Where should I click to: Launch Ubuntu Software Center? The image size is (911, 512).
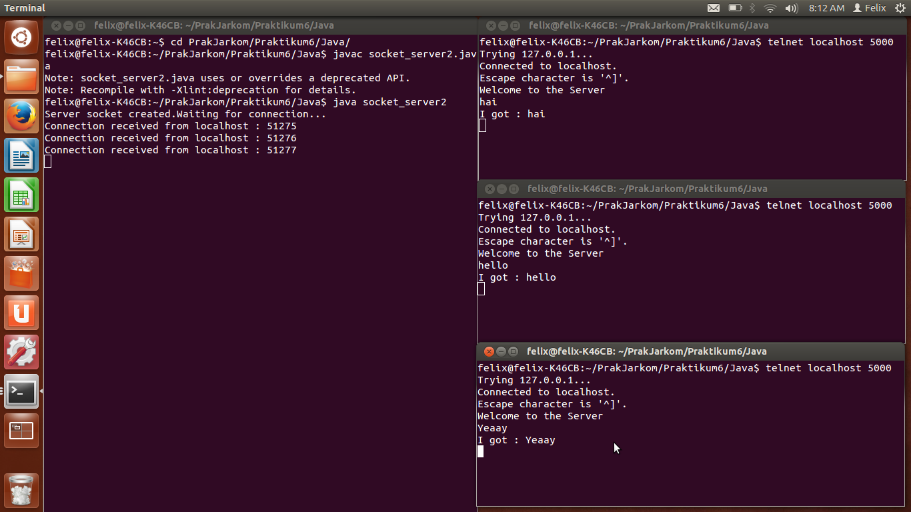point(21,273)
